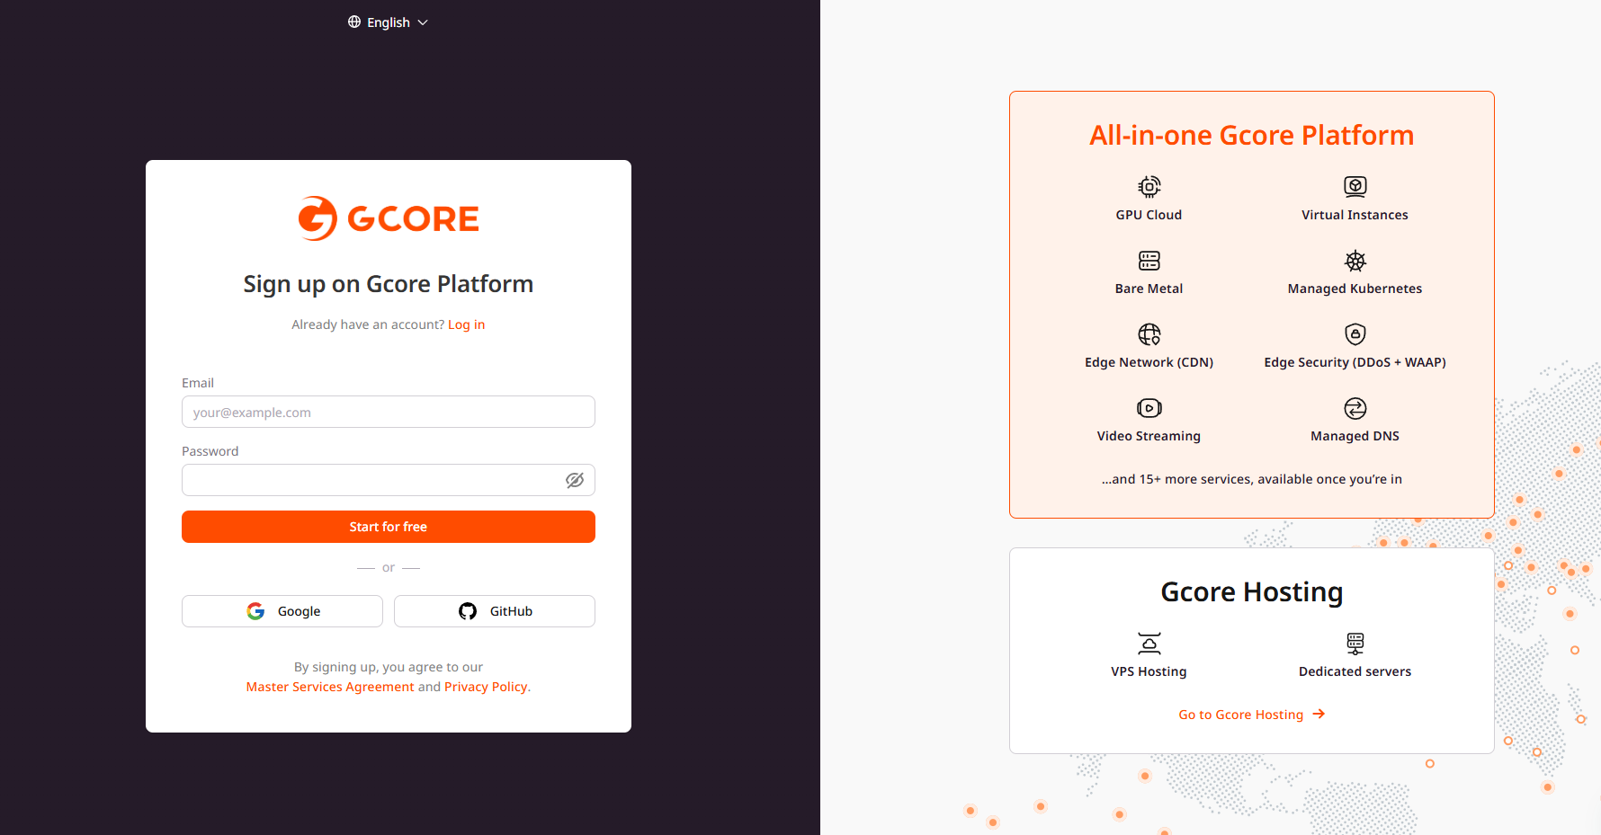Click the 'Edge Network (CDN)' label
The image size is (1601, 835).
pyautogui.click(x=1149, y=362)
